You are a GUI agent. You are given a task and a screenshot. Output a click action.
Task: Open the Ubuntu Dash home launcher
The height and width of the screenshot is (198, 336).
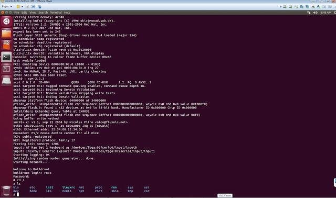[6, 21]
